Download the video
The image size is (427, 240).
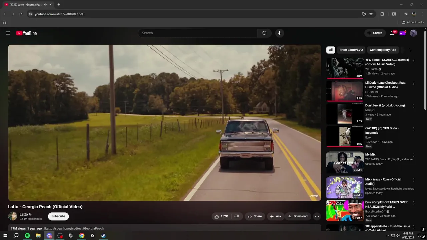tap(298, 216)
